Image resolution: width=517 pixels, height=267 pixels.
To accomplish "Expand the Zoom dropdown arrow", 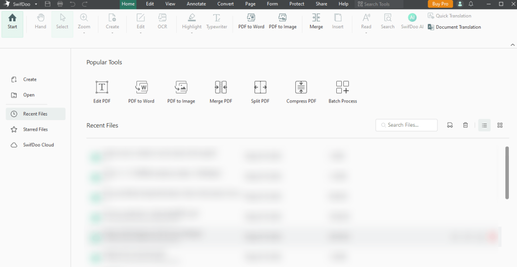I will click(x=84, y=33).
